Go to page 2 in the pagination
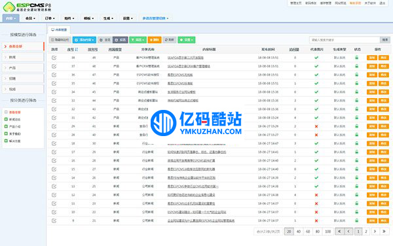393x246 pixels. tap(366, 232)
